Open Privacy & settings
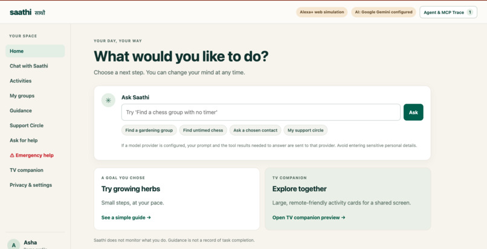The image size is (487, 249). [x=35, y=185]
